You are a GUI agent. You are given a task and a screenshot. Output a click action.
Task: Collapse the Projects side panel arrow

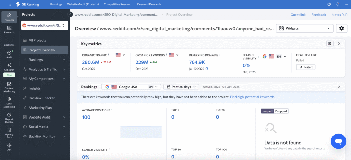71,14
